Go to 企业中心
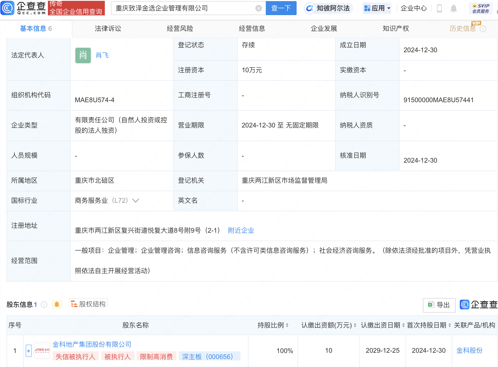 [x=414, y=8]
